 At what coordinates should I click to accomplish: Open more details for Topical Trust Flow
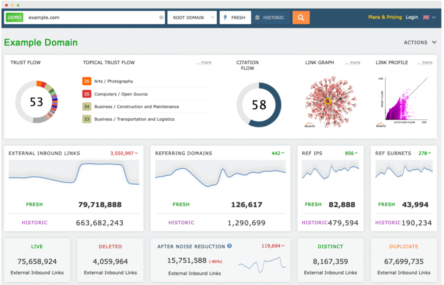tap(204, 62)
